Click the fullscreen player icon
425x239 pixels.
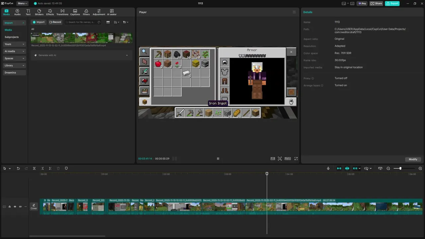point(296,159)
